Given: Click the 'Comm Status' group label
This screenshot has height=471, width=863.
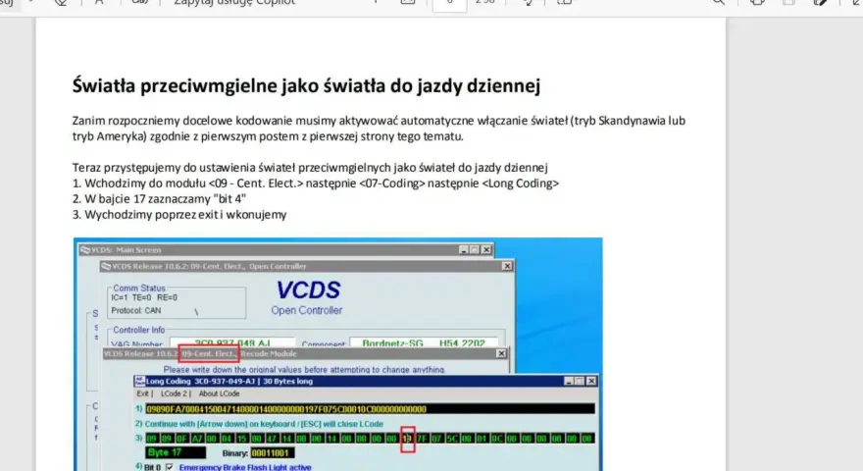Looking at the screenshot, I should pyautogui.click(x=138, y=288).
